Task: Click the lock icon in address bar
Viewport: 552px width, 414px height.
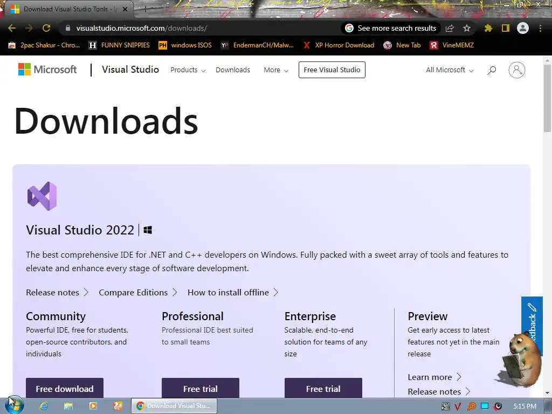Action: 68,28
